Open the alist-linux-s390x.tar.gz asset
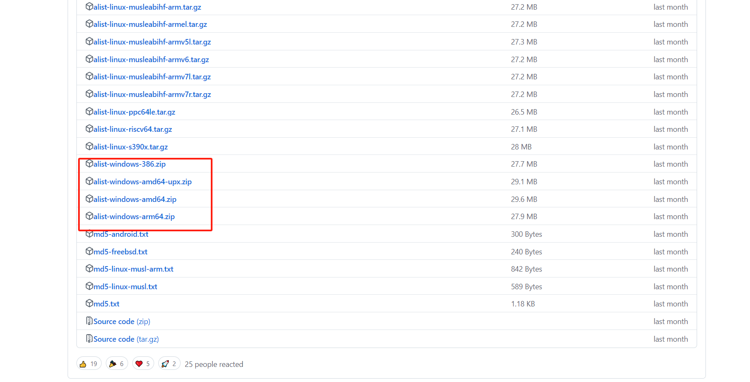Image resolution: width=750 pixels, height=382 pixels. 131,147
